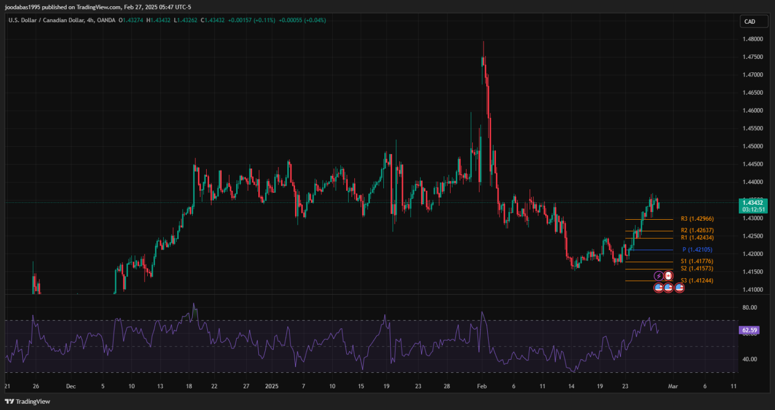Screen dimensions: 775x410
Task: Select the R1 (1.42434) resistance label
Action: (x=697, y=238)
